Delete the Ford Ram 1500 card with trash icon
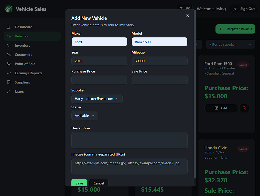The image size is (260, 196). pyautogui.click(x=244, y=108)
